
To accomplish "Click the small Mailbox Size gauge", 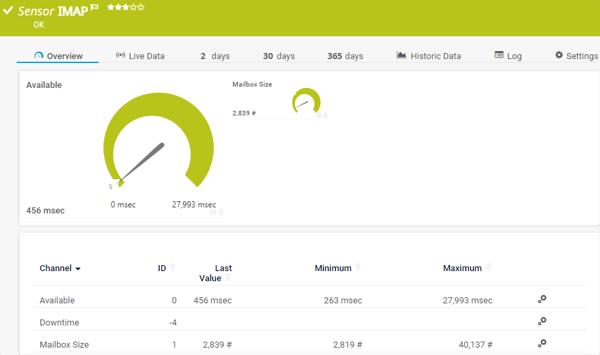I will pyautogui.click(x=306, y=102).
